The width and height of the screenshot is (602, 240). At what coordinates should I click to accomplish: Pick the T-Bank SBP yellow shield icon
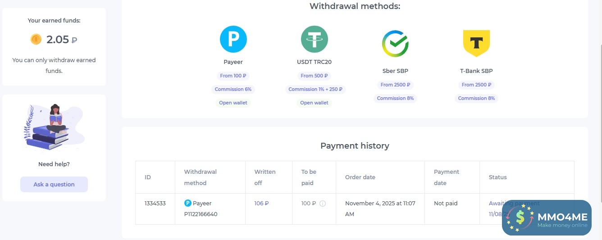476,43
